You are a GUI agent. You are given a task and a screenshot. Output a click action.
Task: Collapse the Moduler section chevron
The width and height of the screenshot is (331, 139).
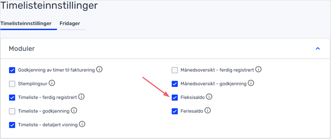(x=318, y=49)
